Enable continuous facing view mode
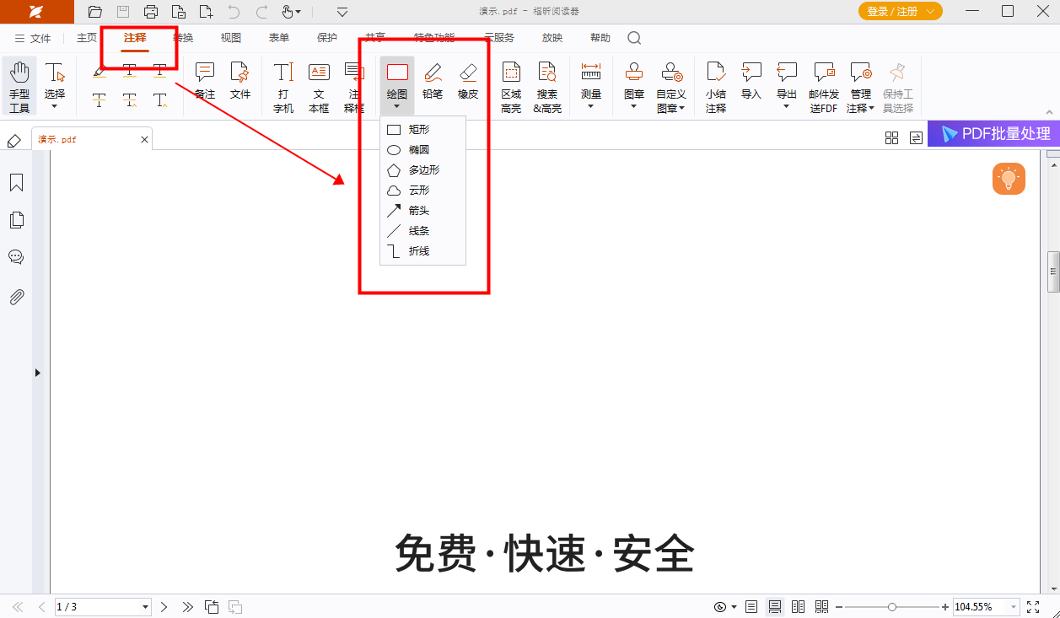Image resolution: width=1060 pixels, height=618 pixels. coord(821,607)
